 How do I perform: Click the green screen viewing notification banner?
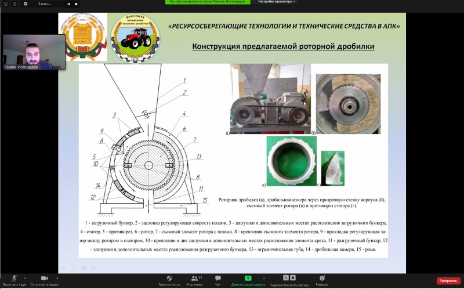point(208,2)
